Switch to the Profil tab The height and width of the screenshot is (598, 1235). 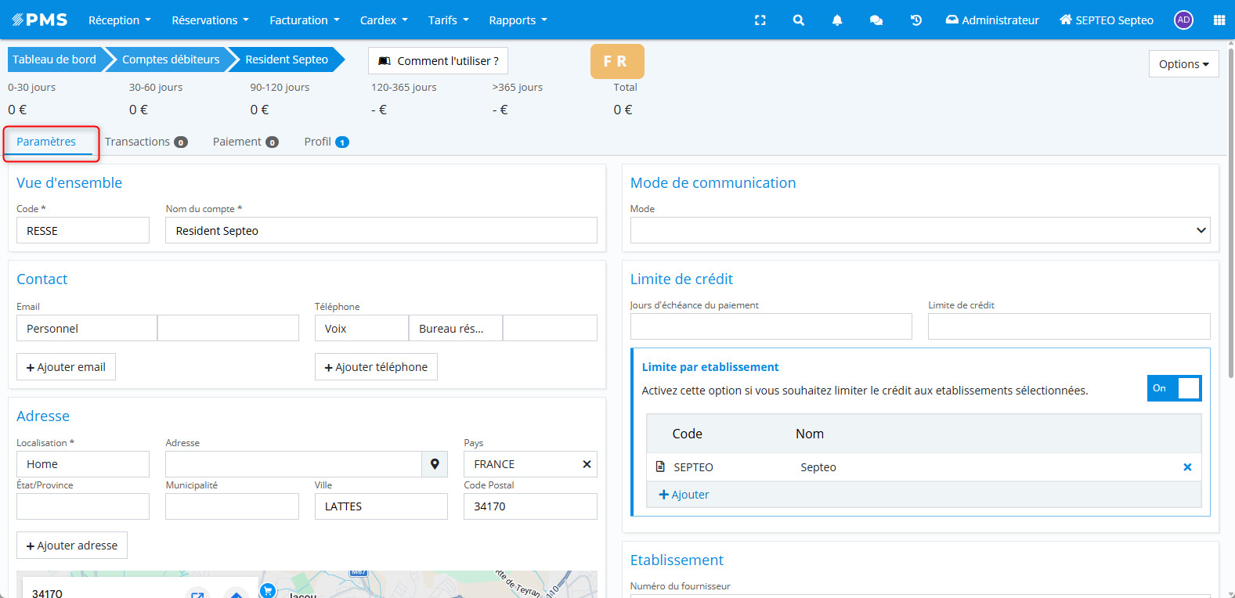click(x=326, y=142)
